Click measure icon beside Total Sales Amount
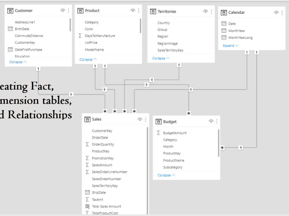Screen dimensions: 289x216 coord(87,206)
